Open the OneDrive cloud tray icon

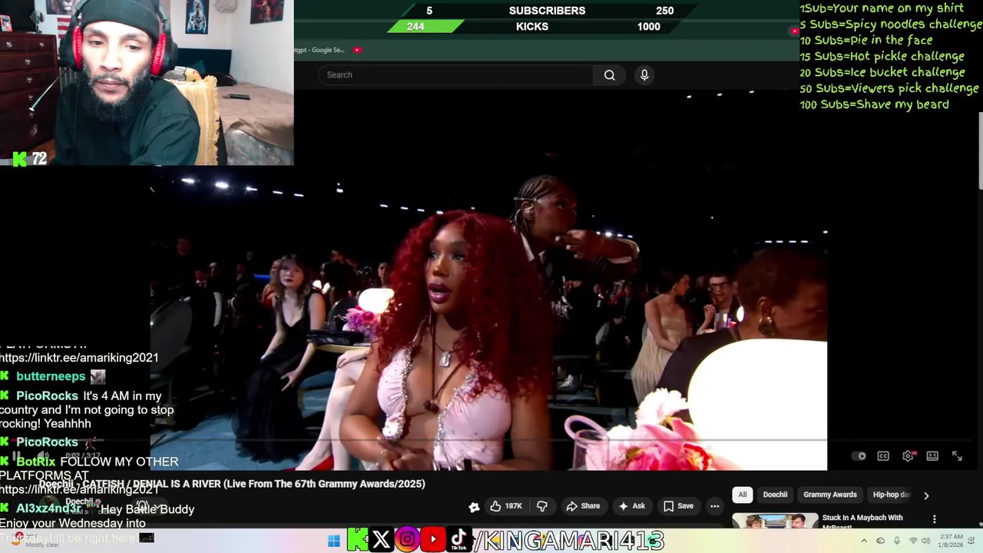(881, 541)
